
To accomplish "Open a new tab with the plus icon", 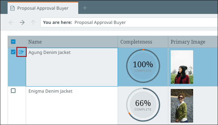I will [x=85, y=8].
